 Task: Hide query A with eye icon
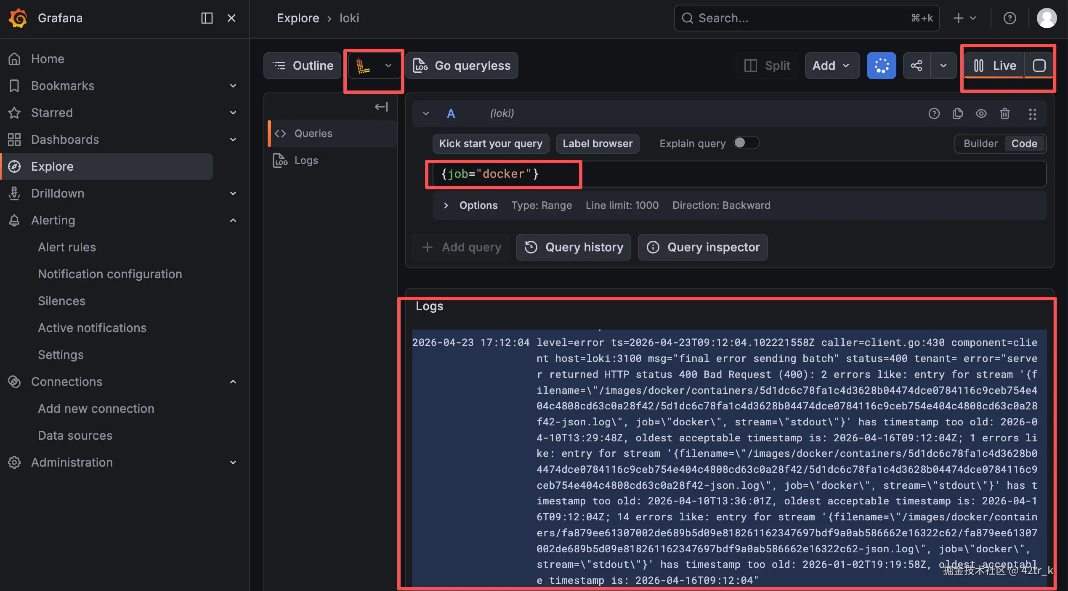981,113
